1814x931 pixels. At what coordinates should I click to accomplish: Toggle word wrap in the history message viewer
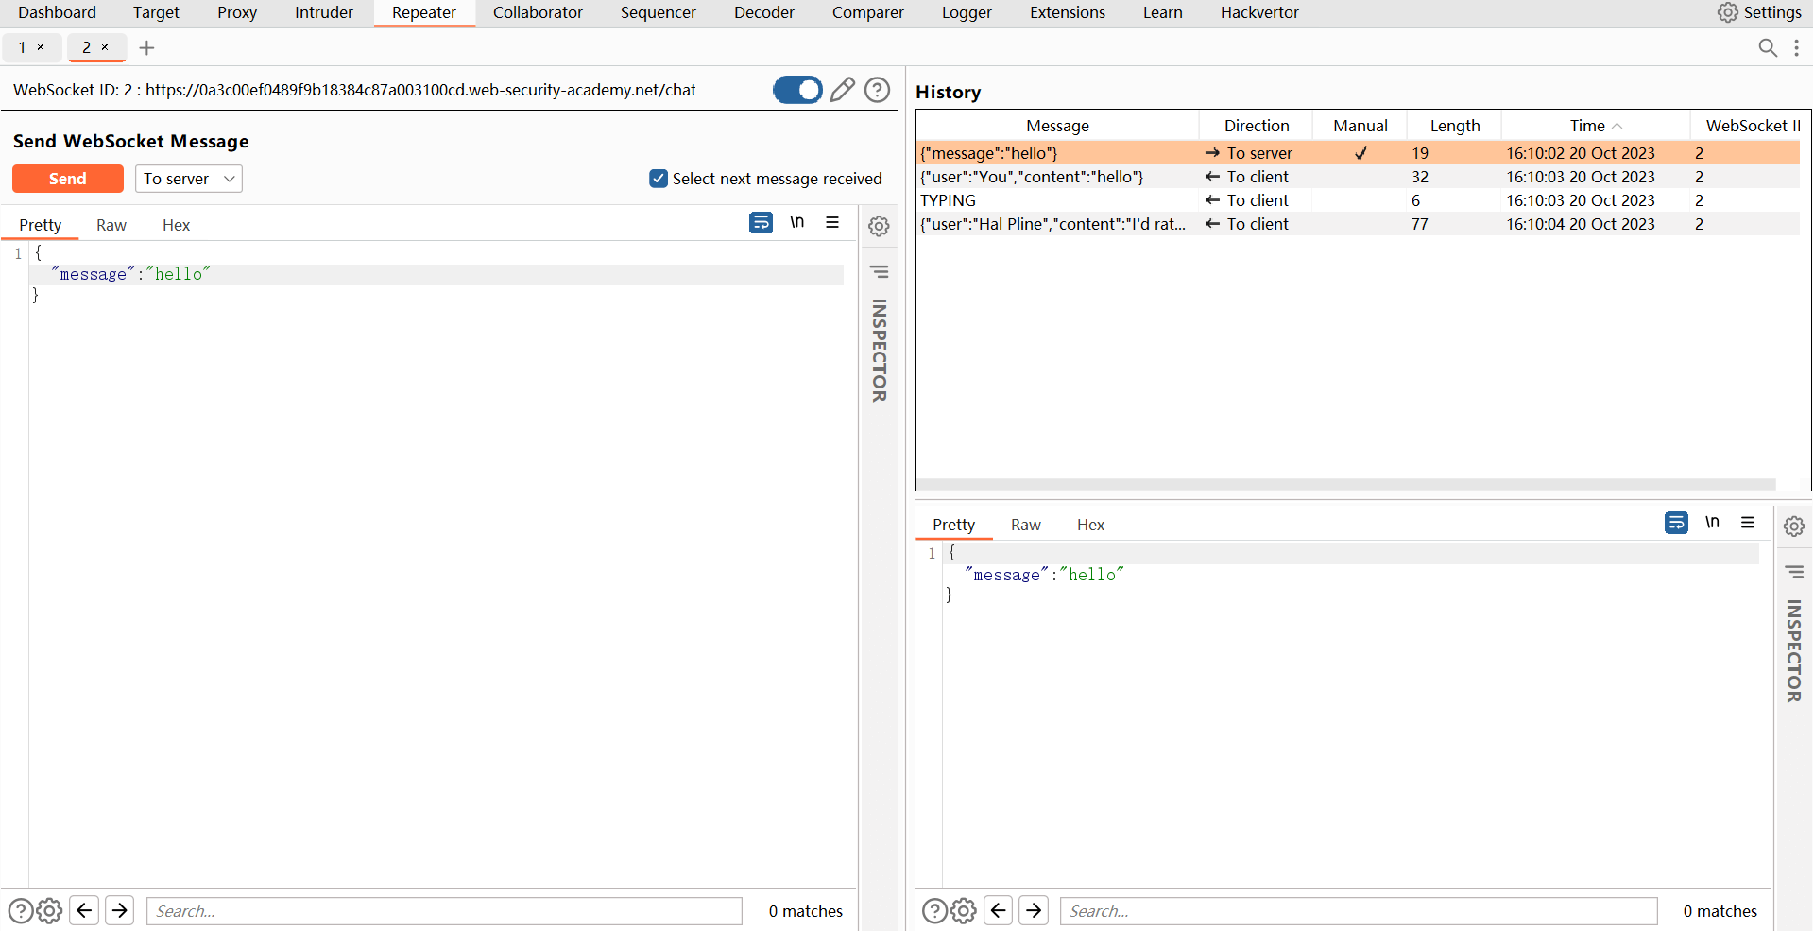click(x=1676, y=523)
